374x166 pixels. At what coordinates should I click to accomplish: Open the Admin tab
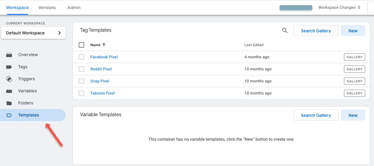pos(74,8)
